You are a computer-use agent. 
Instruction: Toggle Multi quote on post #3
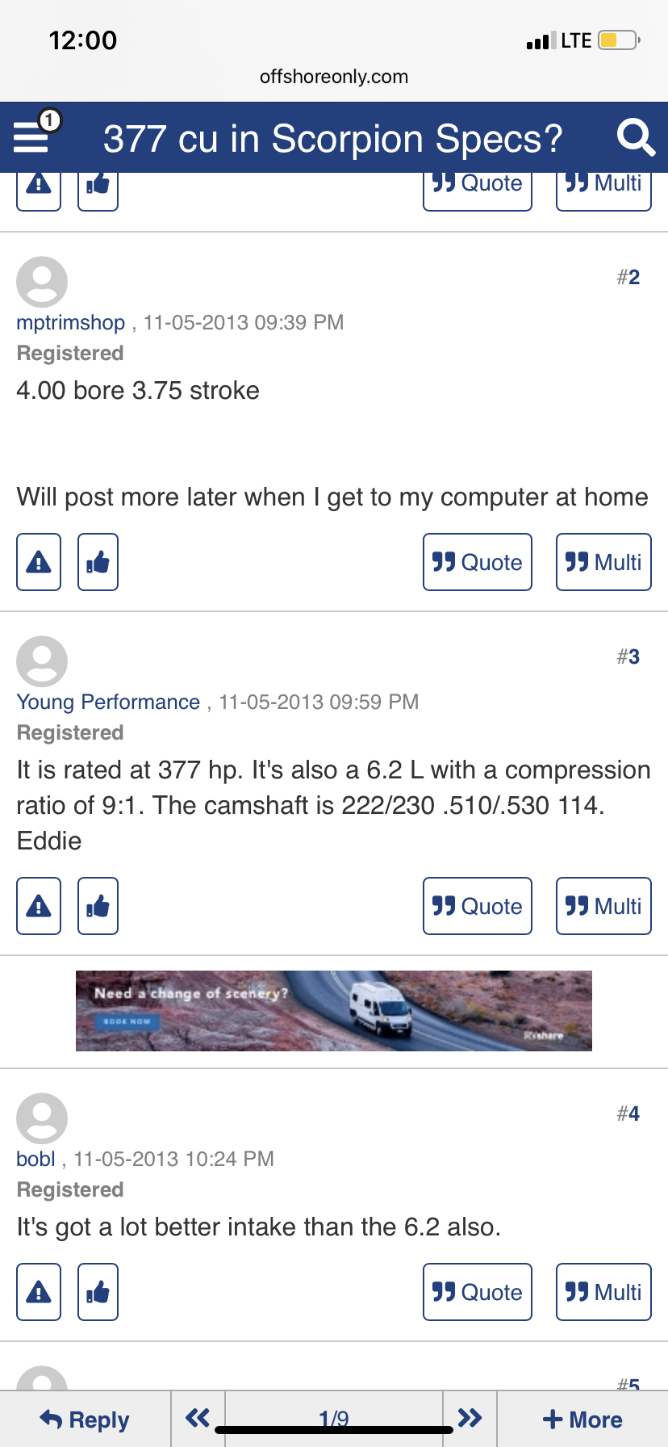(x=603, y=906)
